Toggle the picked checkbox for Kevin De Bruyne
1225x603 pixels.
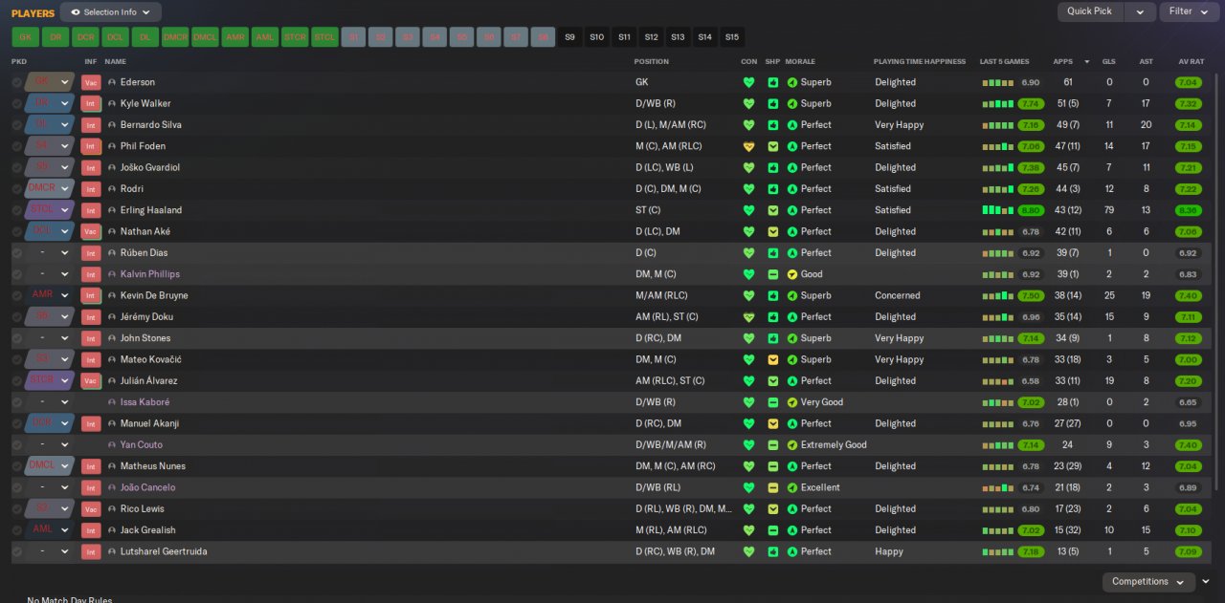click(x=16, y=295)
